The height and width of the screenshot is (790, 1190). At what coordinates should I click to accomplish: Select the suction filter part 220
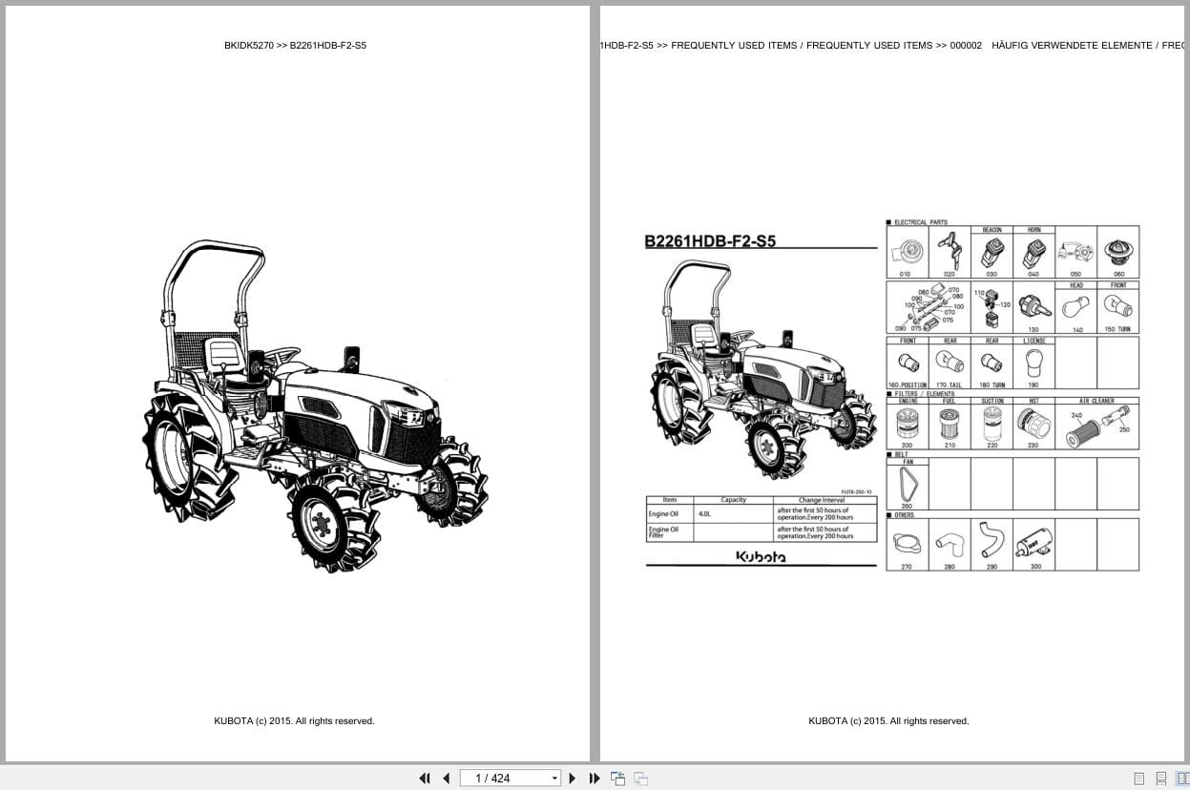point(992,426)
